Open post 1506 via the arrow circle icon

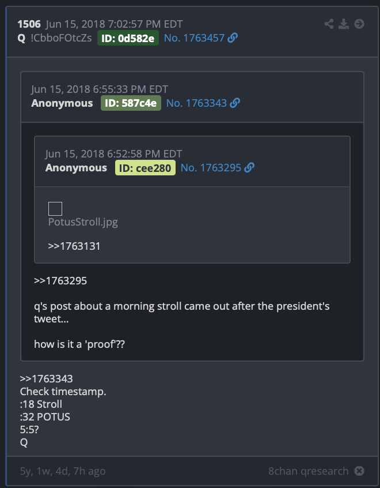tap(359, 24)
